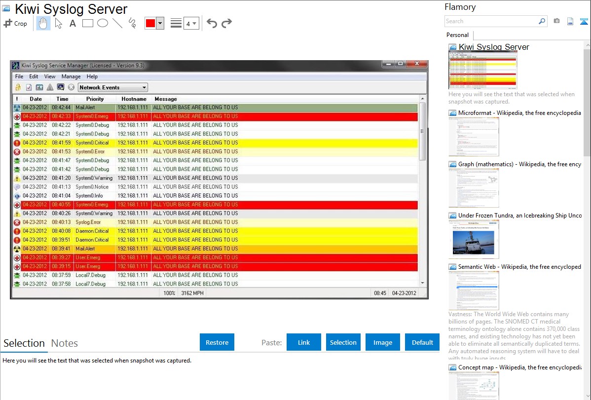This screenshot has width=591, height=400.
Task: Select the rectangle shape tool
Action: (x=87, y=23)
